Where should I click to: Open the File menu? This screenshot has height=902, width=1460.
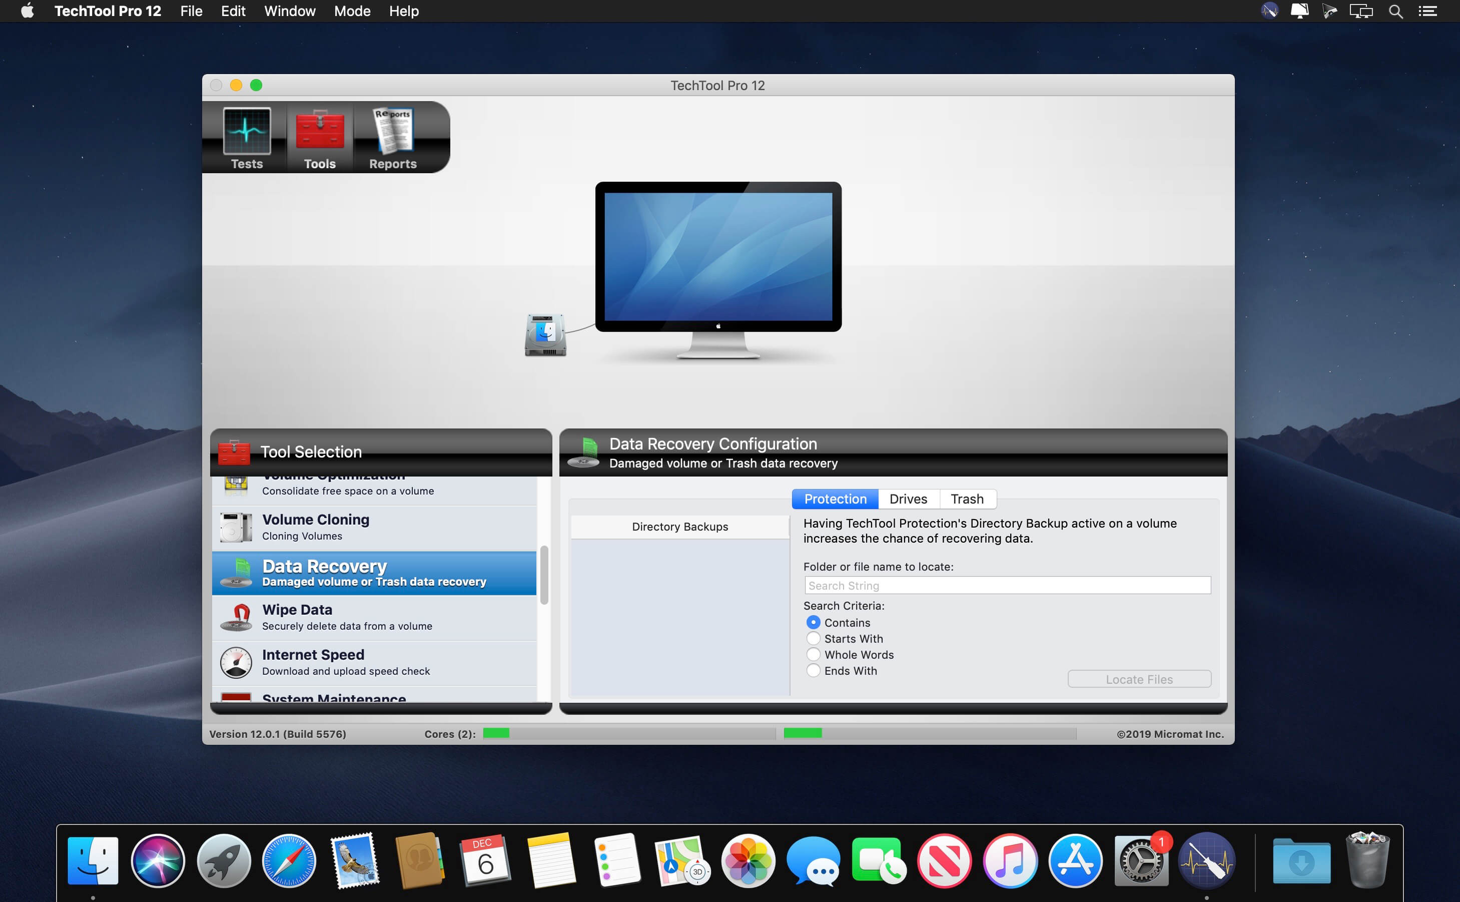[x=191, y=11]
